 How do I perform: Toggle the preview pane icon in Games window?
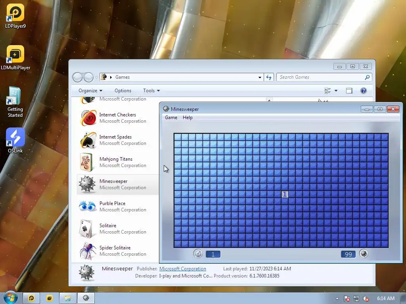pos(349,91)
